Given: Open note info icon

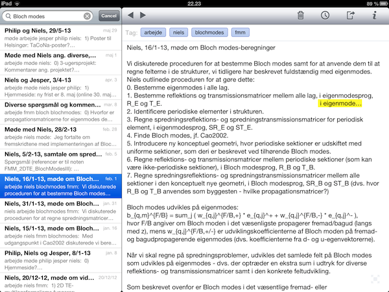Looking at the screenshot, I should tap(374, 15).
